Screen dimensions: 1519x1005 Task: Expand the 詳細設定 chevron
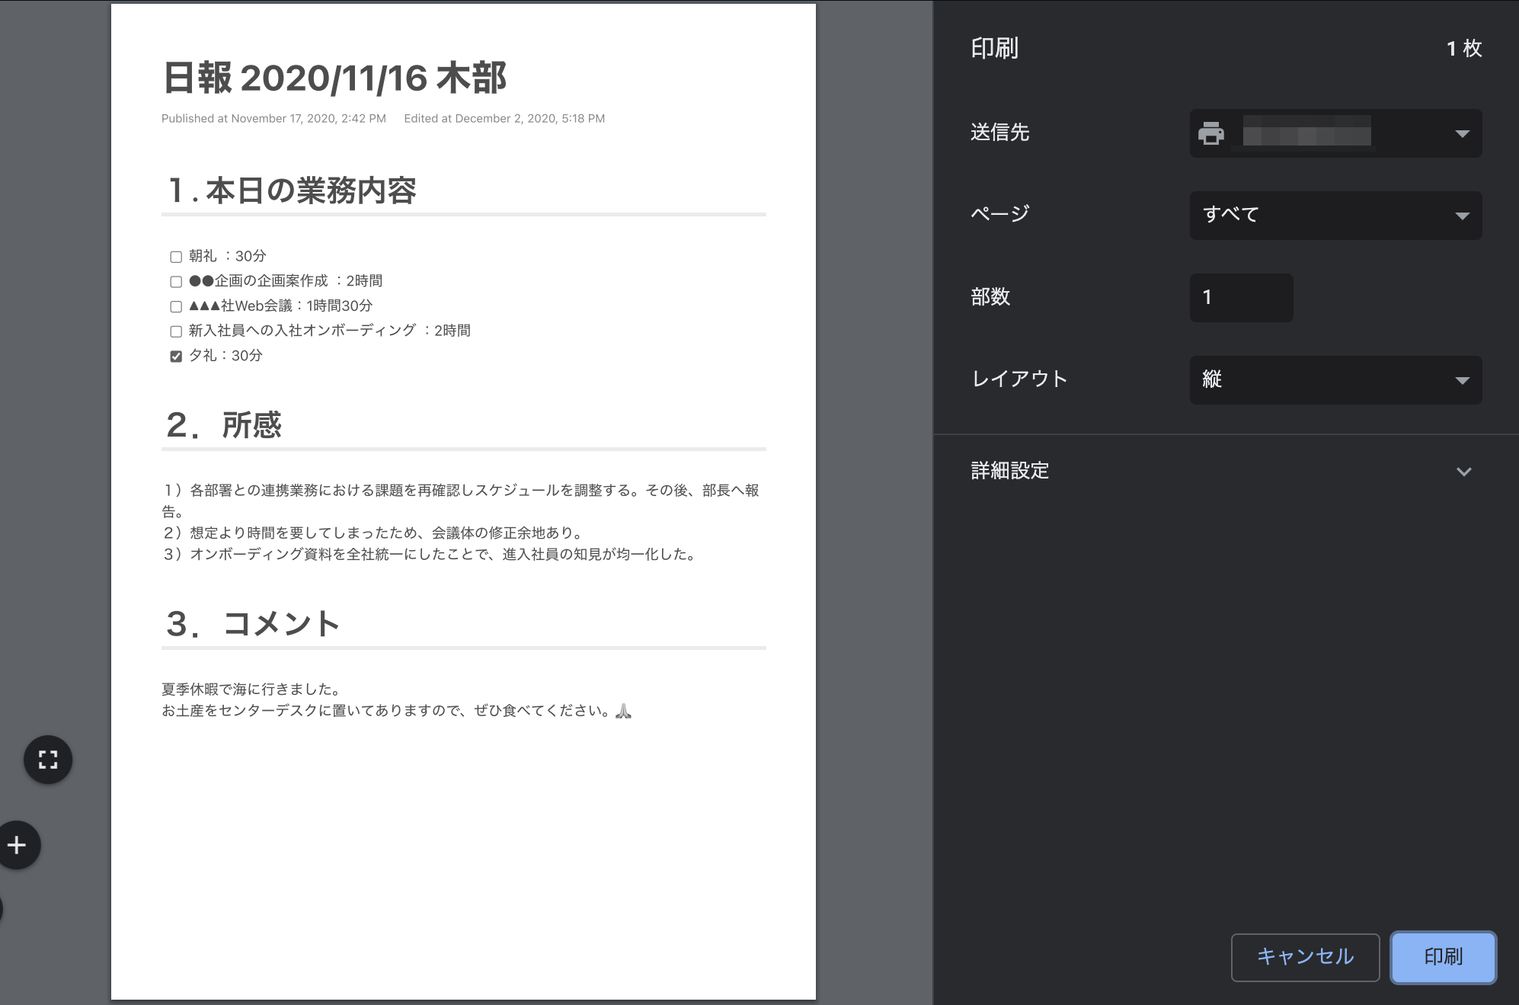pyautogui.click(x=1463, y=472)
